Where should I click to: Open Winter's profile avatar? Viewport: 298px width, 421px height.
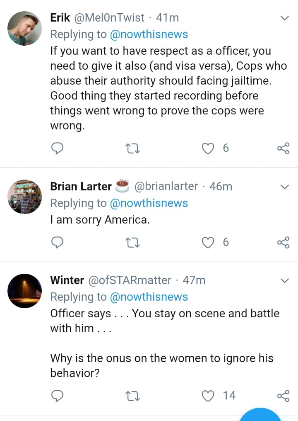(25, 291)
